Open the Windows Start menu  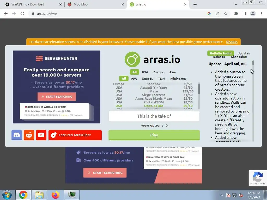pyautogui.click(x=7, y=195)
